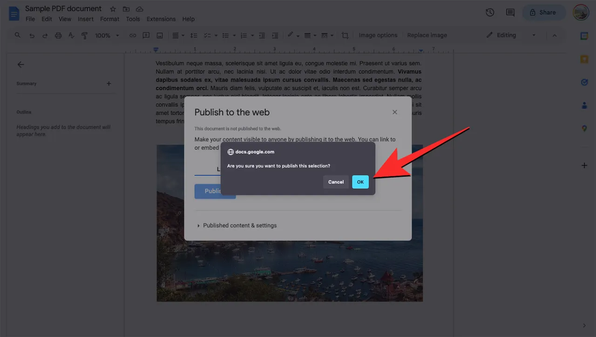The image size is (596, 337).
Task: Expand Published content & settings
Action: tap(237, 225)
